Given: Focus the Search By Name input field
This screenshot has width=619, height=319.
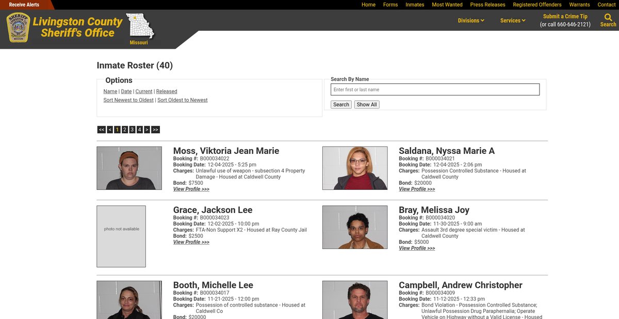Looking at the screenshot, I should click(435, 90).
